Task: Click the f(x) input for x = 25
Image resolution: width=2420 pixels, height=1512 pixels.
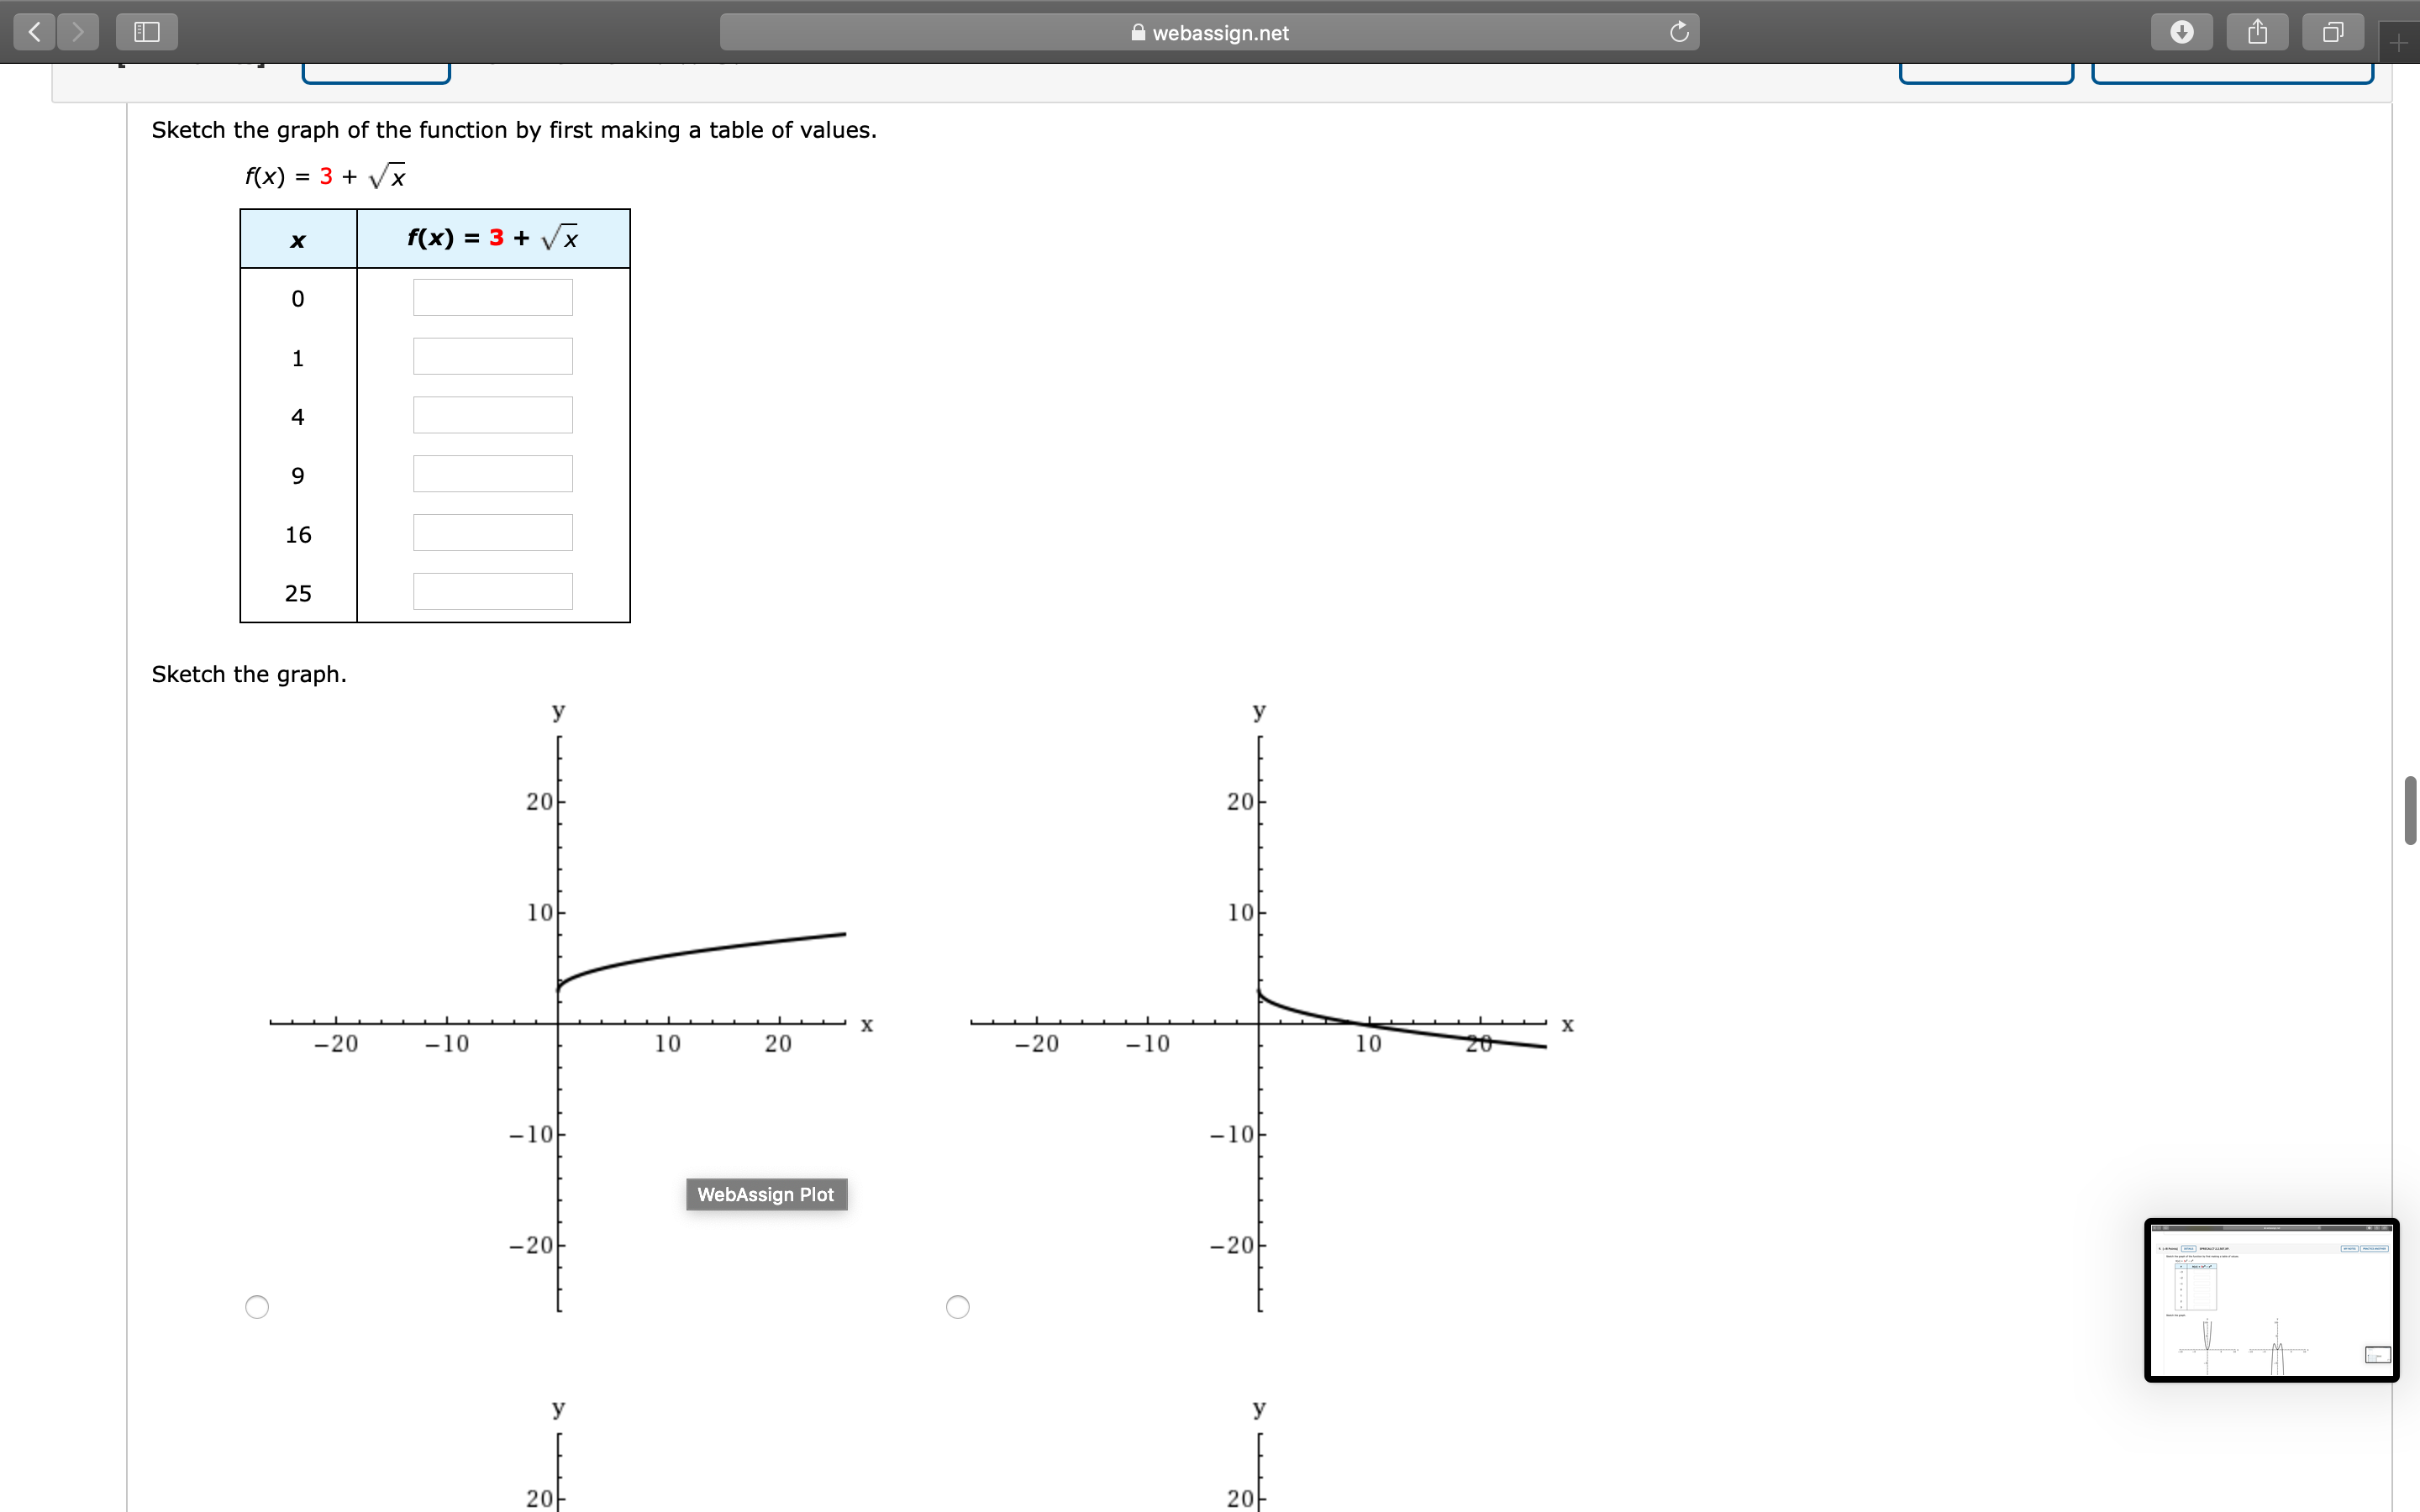Action: (x=492, y=592)
